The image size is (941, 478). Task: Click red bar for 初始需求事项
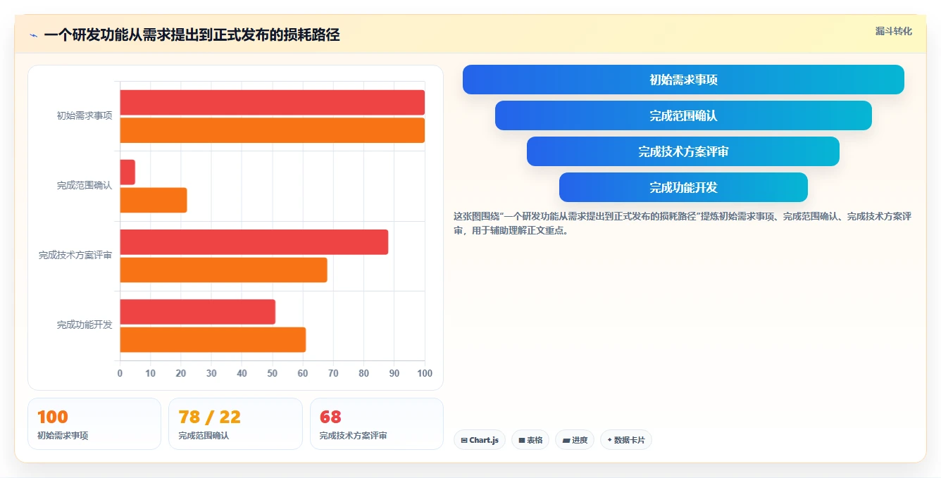(272, 102)
